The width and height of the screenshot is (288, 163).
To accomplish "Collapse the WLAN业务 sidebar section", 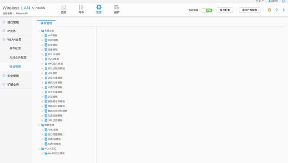I will pos(4,40).
